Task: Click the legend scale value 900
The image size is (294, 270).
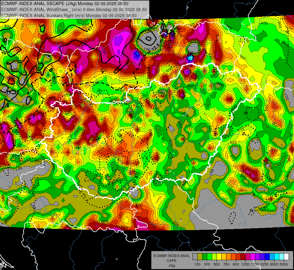Action: coord(236,264)
